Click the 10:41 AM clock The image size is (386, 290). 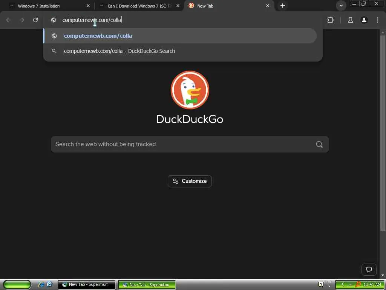coord(372,285)
